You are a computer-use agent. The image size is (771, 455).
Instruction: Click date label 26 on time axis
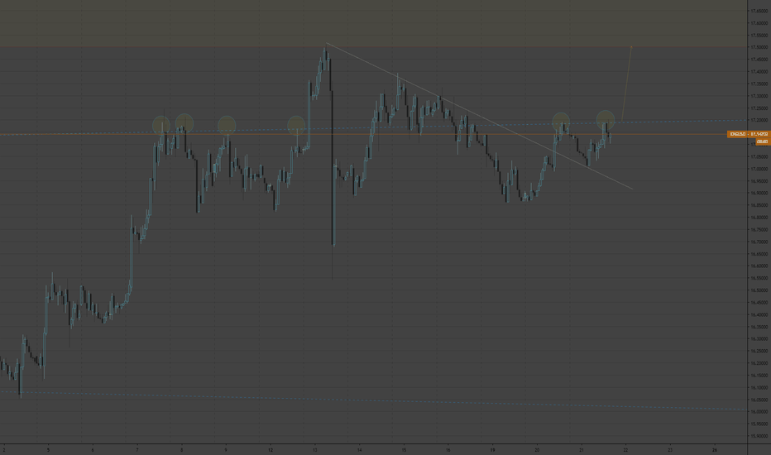[715, 449]
